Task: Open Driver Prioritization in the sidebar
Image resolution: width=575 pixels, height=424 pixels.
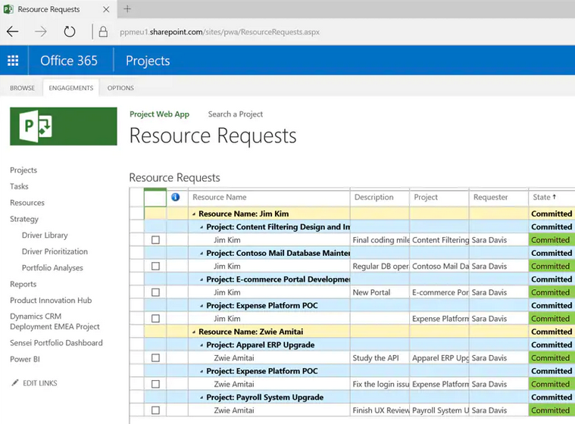Action: (55, 251)
